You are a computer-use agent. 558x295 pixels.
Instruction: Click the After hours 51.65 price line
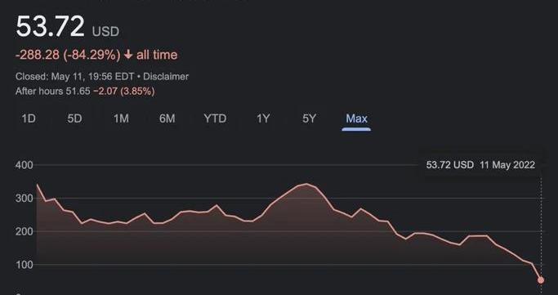85,92
